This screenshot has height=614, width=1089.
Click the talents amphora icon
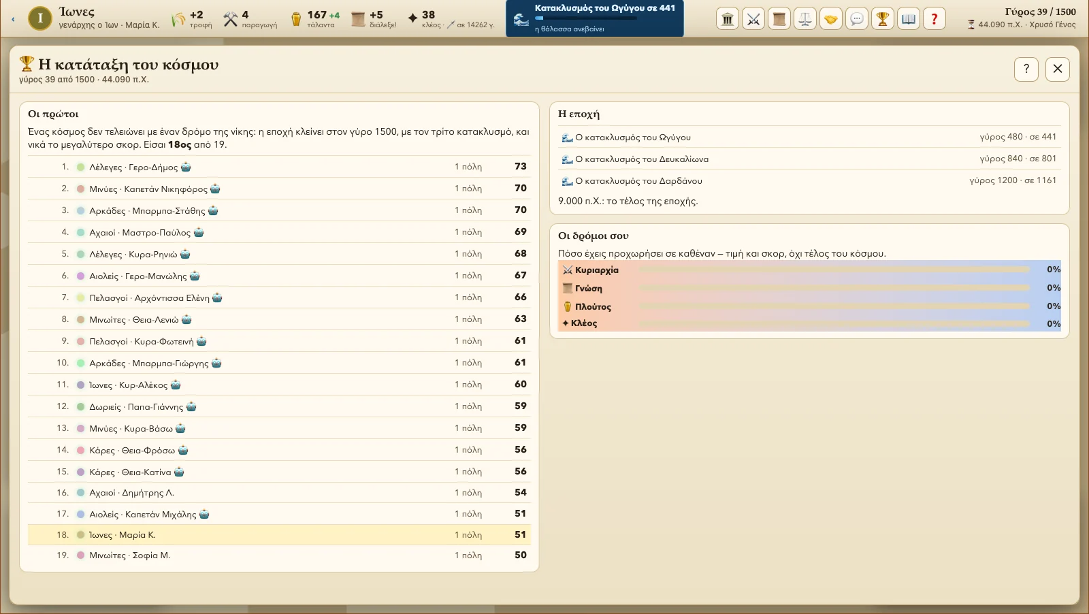point(296,19)
